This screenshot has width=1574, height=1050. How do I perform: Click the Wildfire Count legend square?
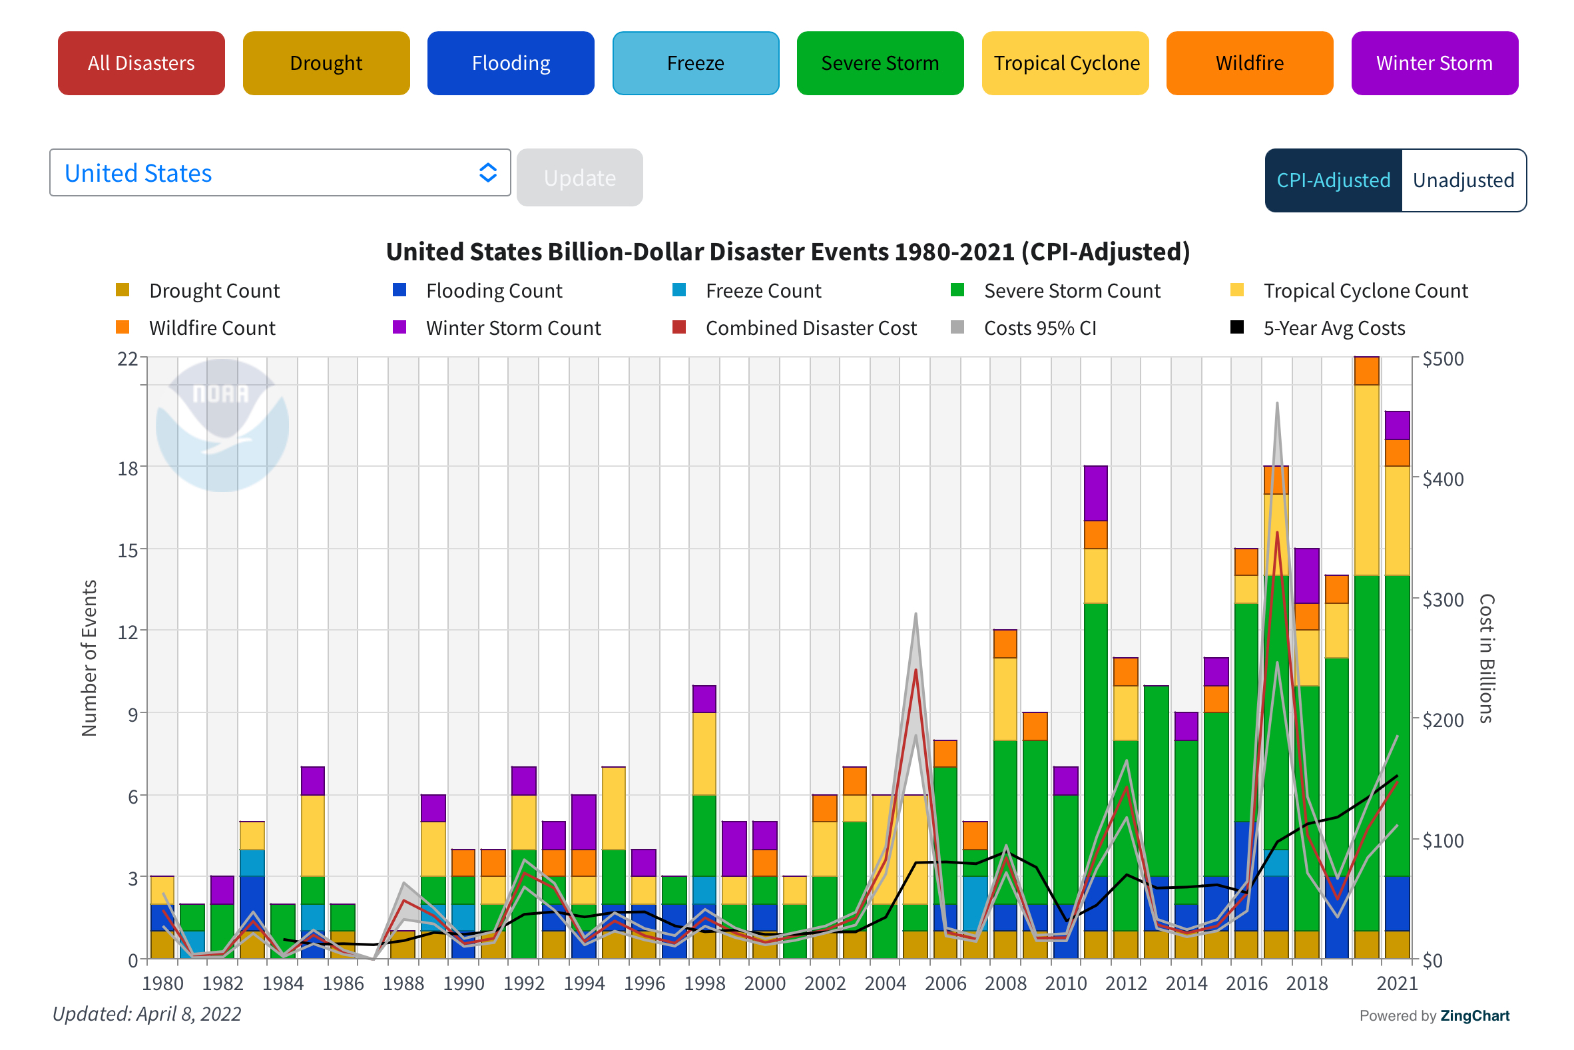[123, 327]
